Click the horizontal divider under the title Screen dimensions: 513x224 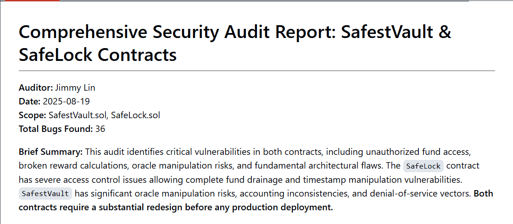256,71
